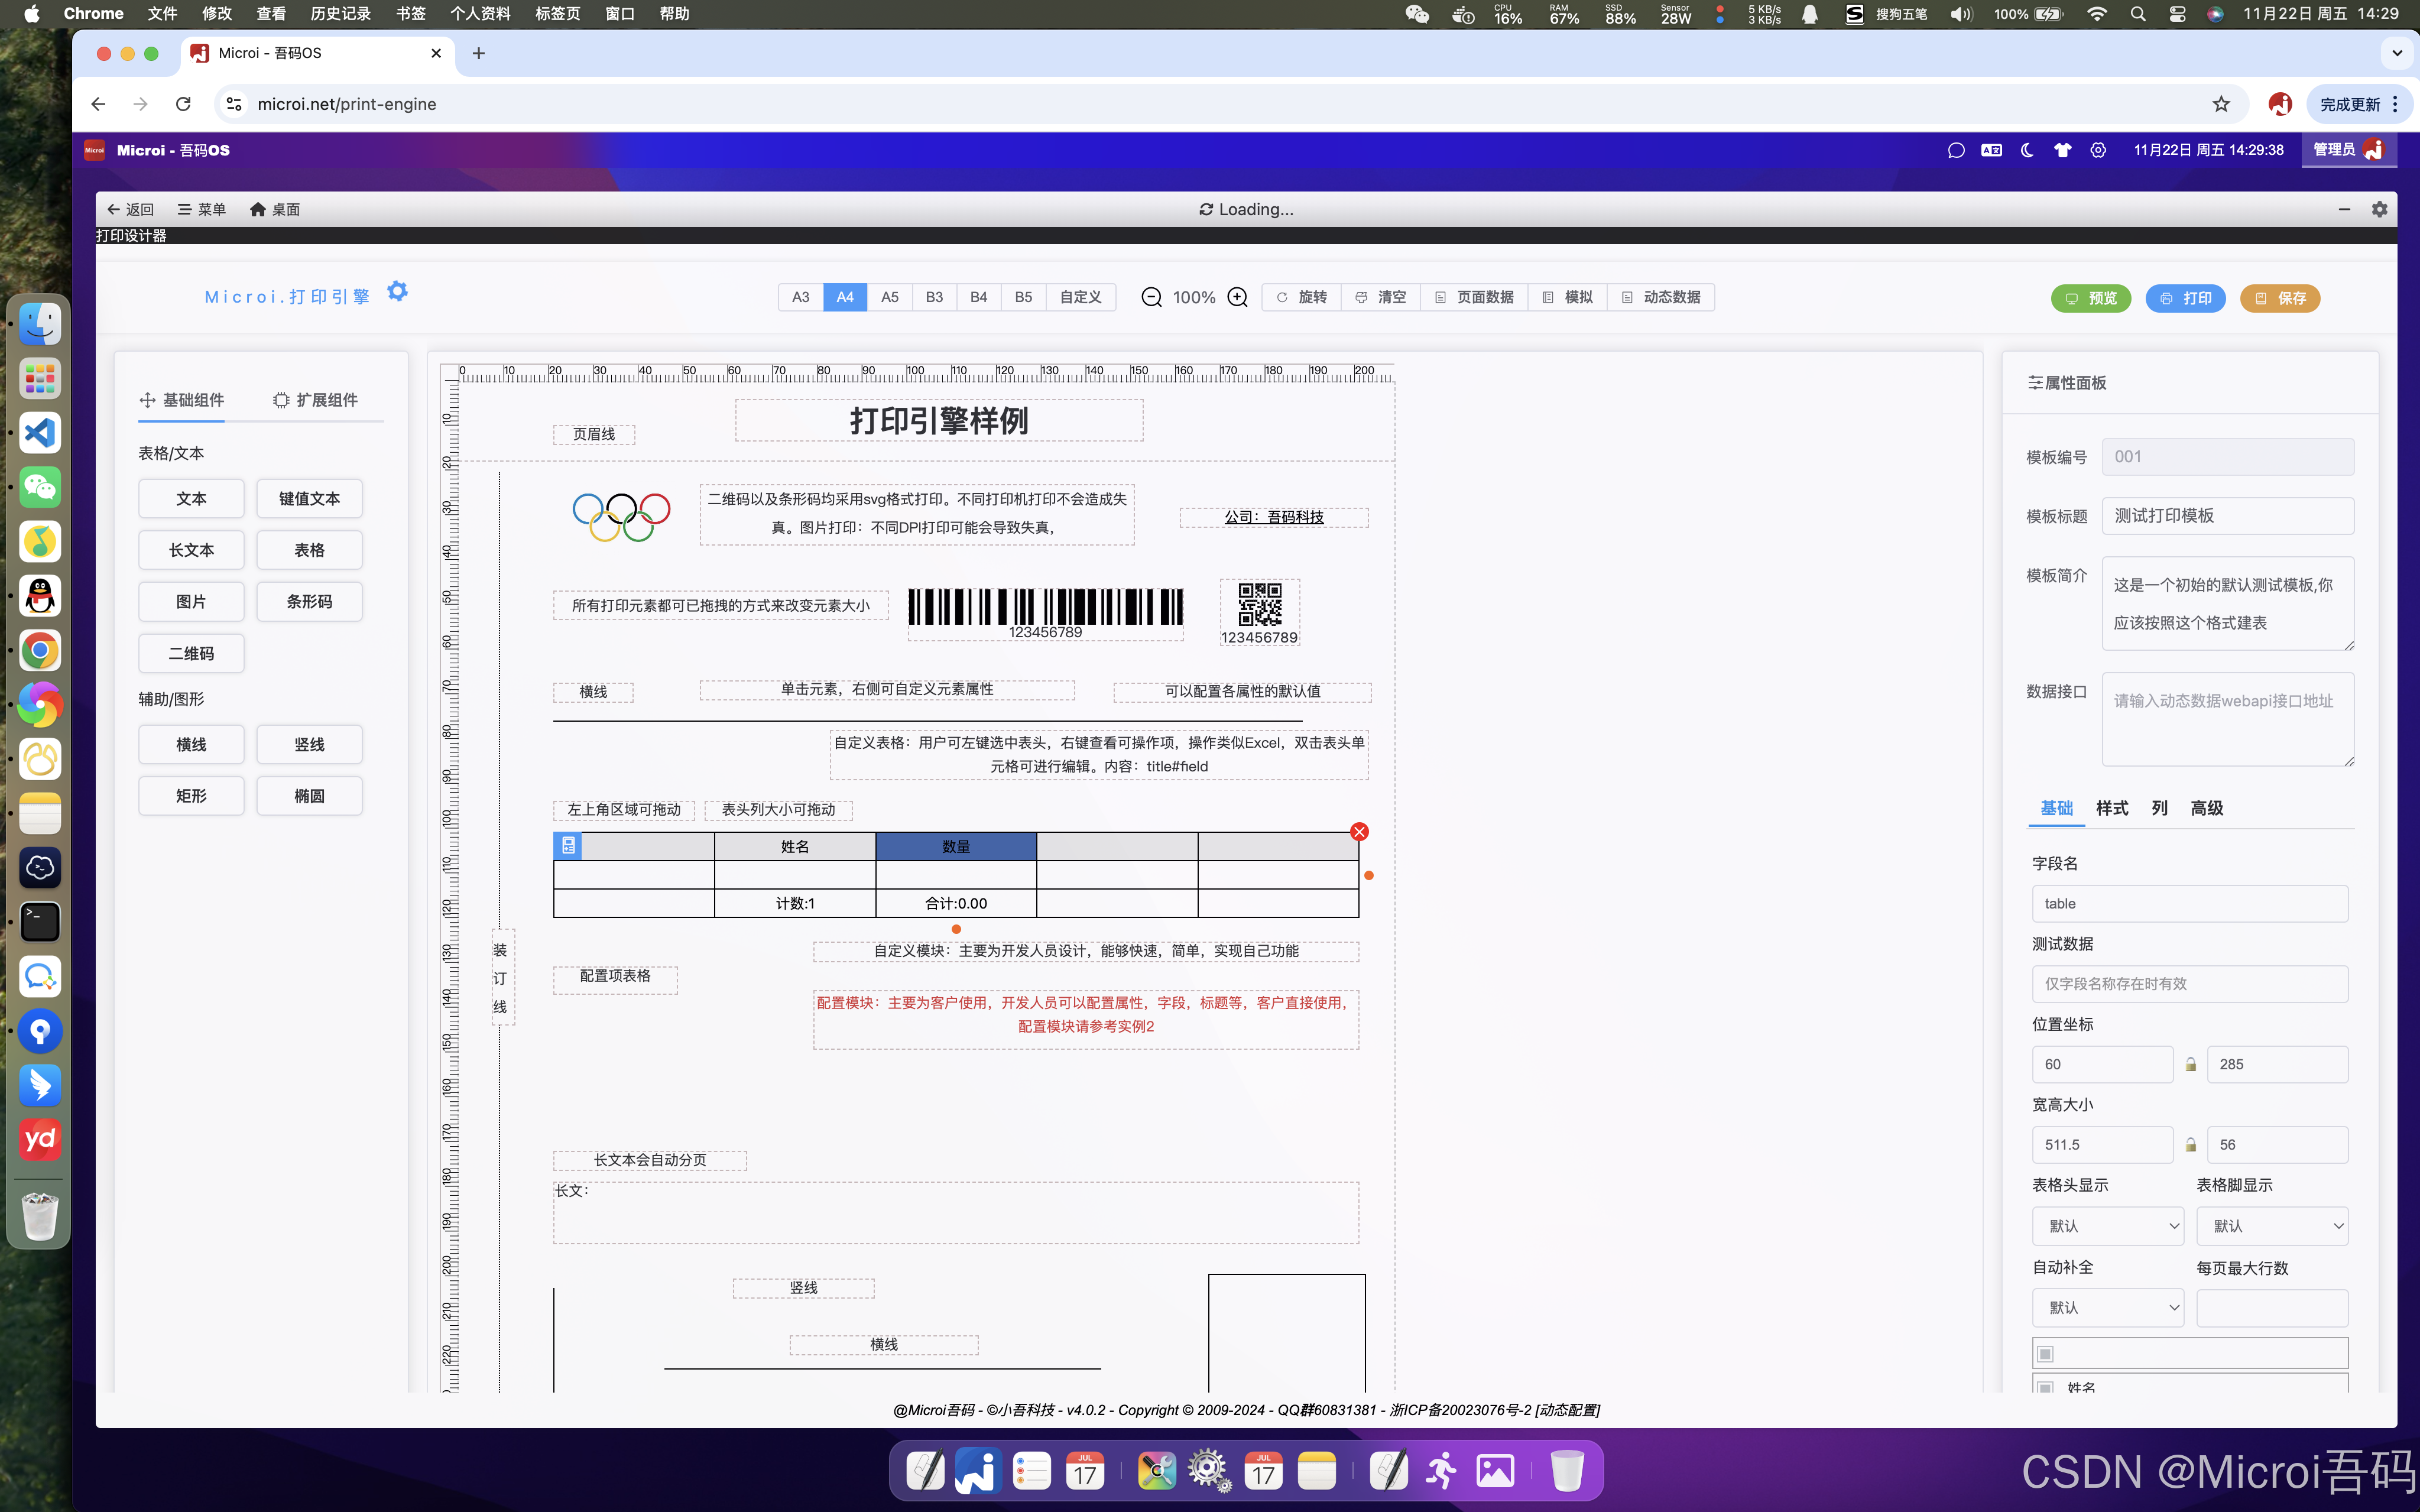The width and height of the screenshot is (2420, 1512).
Task: Click the 旋转 toolbar button
Action: click(1302, 297)
